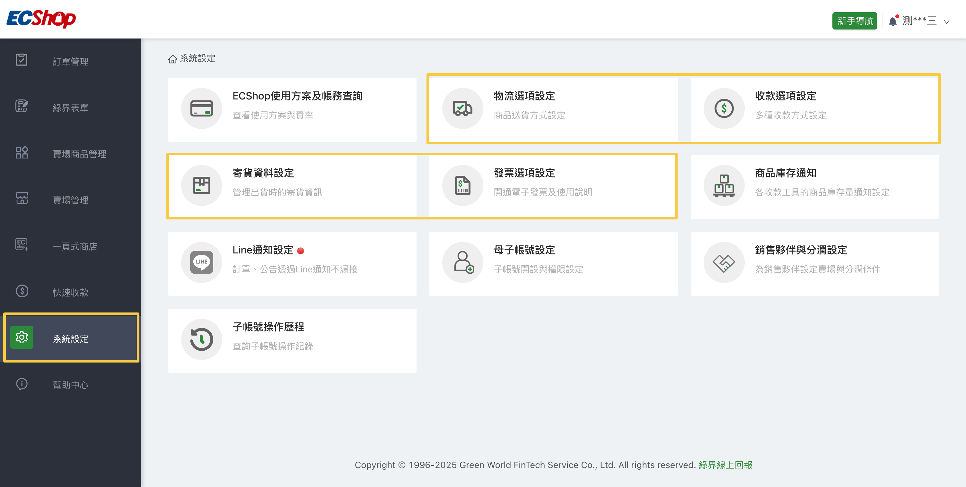Screen dimensions: 966x487
Task: Select 寄貨資料設定 settings card
Action: (x=293, y=185)
